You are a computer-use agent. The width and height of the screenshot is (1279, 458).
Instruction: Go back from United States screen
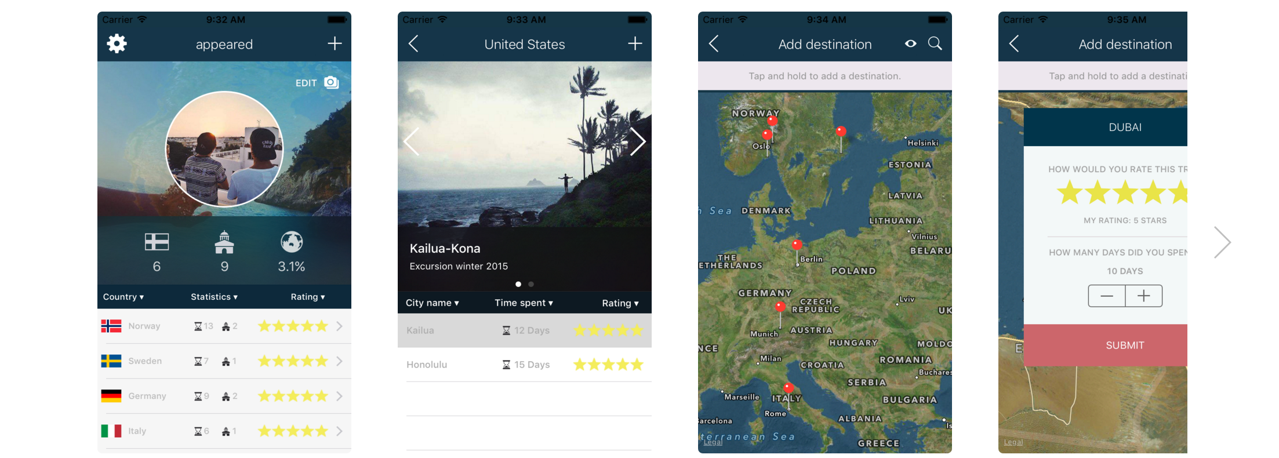413,43
